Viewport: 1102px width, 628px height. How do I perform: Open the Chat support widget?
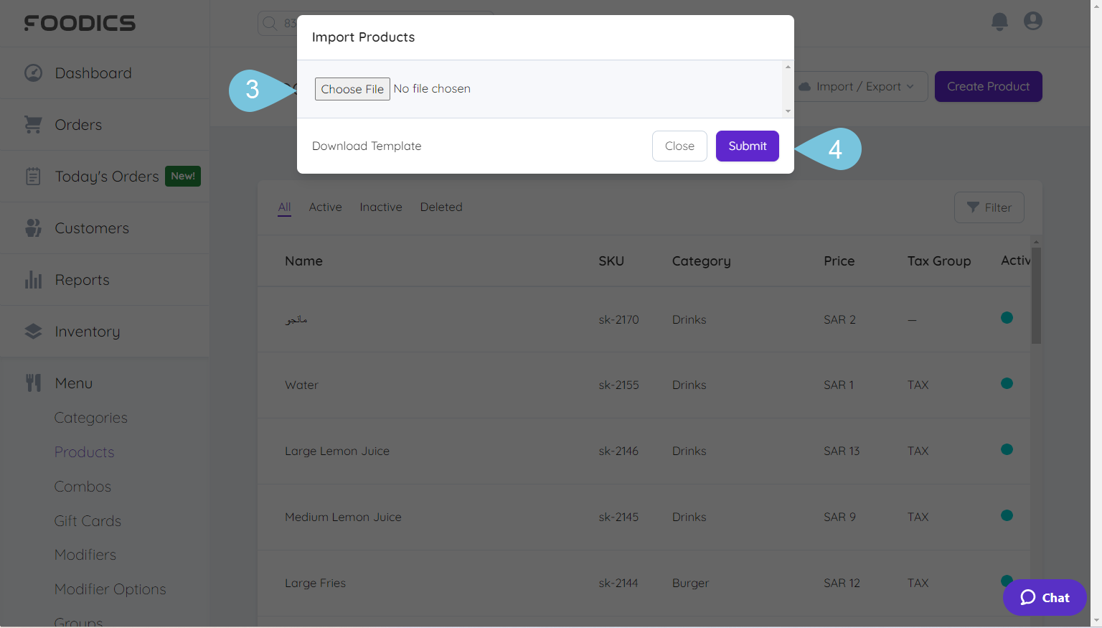click(x=1045, y=597)
